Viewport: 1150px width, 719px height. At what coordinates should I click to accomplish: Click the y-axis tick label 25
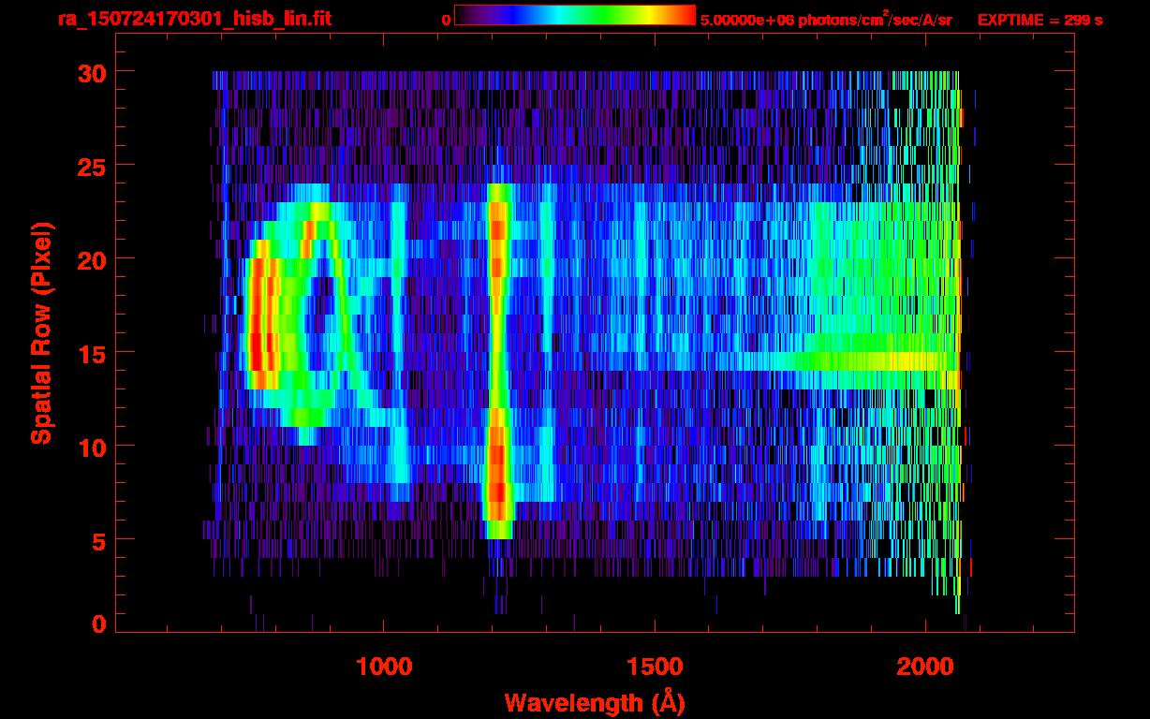[92, 166]
